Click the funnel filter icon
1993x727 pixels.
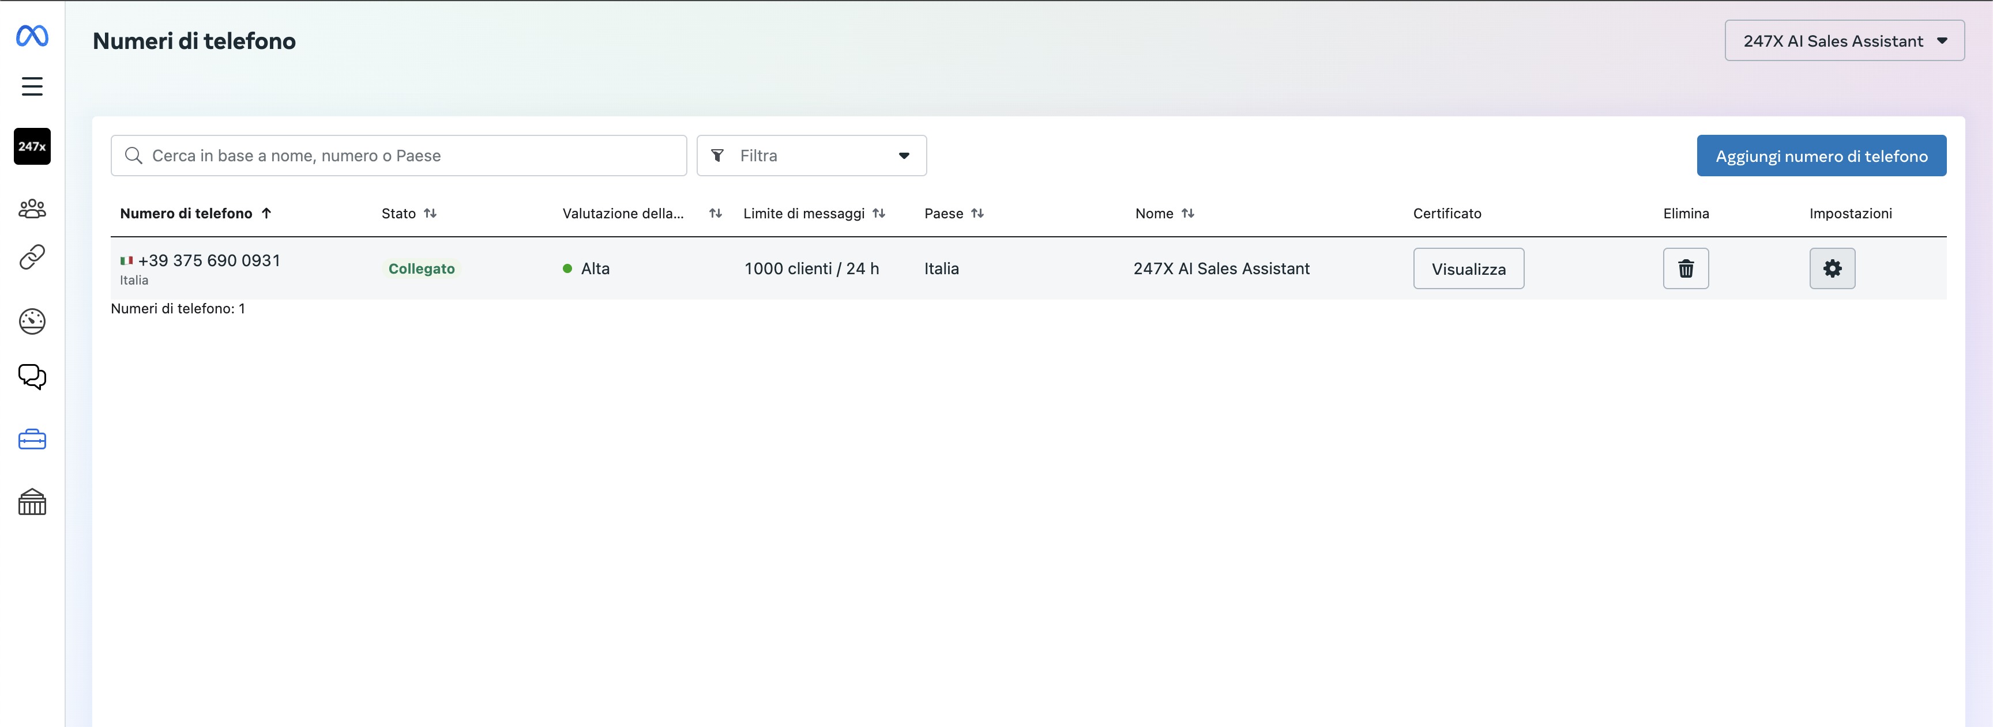tap(717, 156)
